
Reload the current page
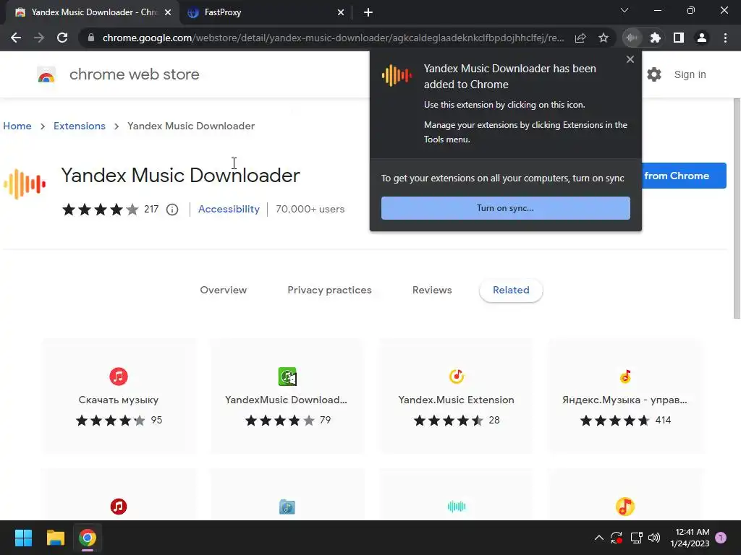coord(62,38)
